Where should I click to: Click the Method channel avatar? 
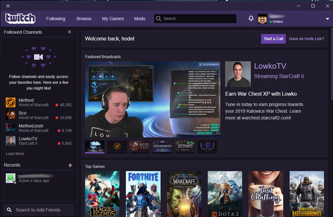click(10, 103)
